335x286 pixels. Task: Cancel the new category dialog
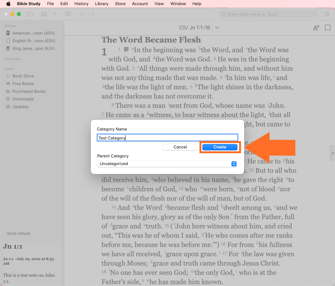[x=180, y=147]
